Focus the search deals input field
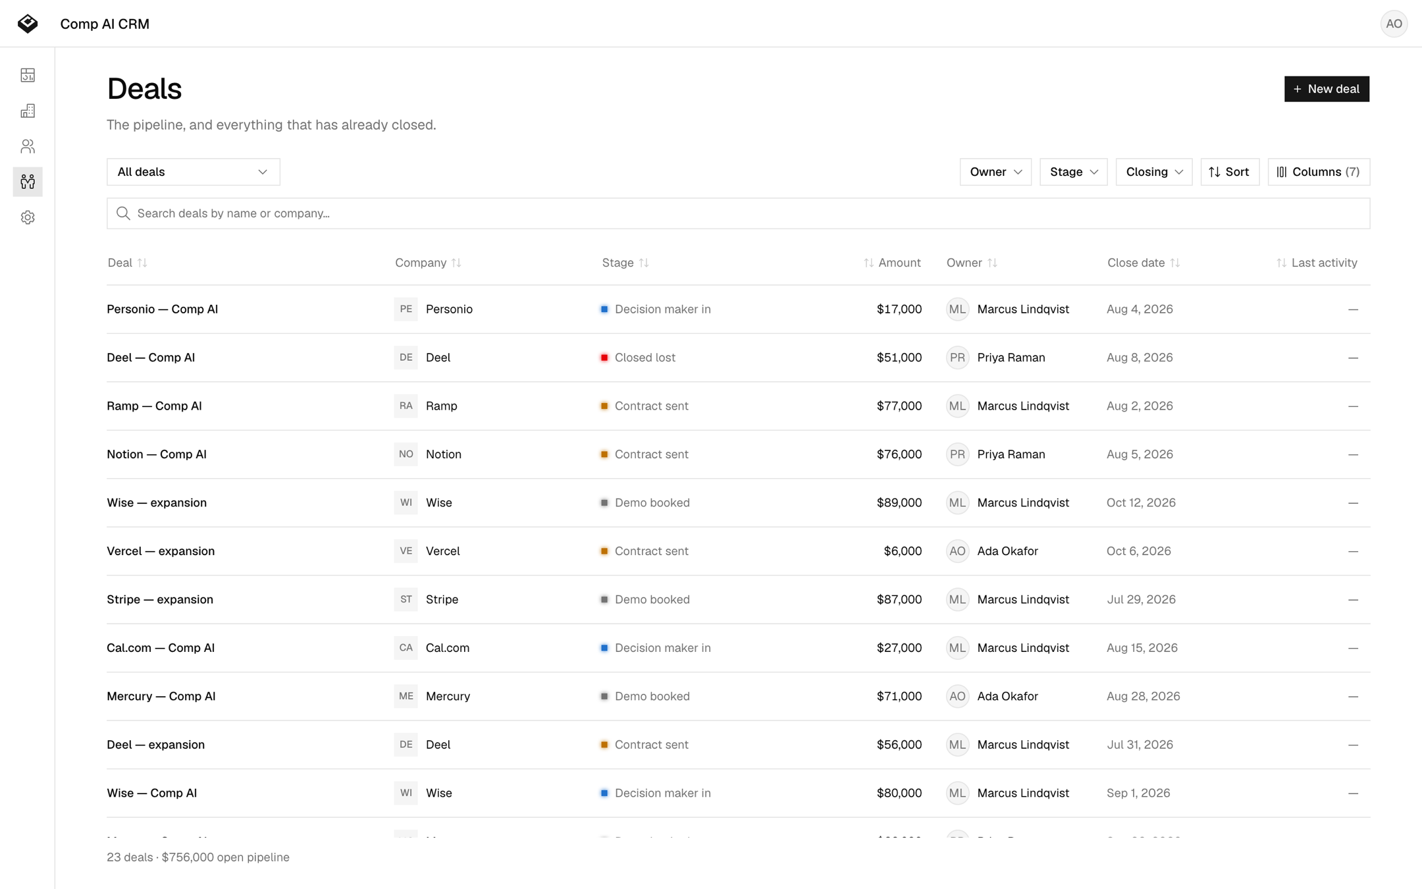This screenshot has height=889, width=1422. click(738, 213)
